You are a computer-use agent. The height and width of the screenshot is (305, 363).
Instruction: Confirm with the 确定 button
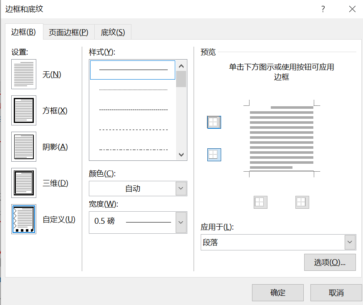[278, 292]
